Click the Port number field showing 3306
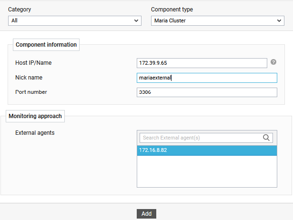Viewport: 293px width, 220px height. coord(206,92)
